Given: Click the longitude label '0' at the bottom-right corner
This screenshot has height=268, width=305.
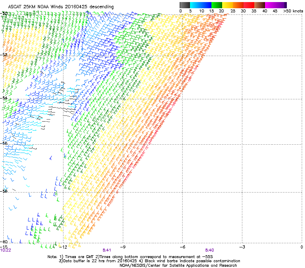Looking at the screenshot, I should point(302,247).
